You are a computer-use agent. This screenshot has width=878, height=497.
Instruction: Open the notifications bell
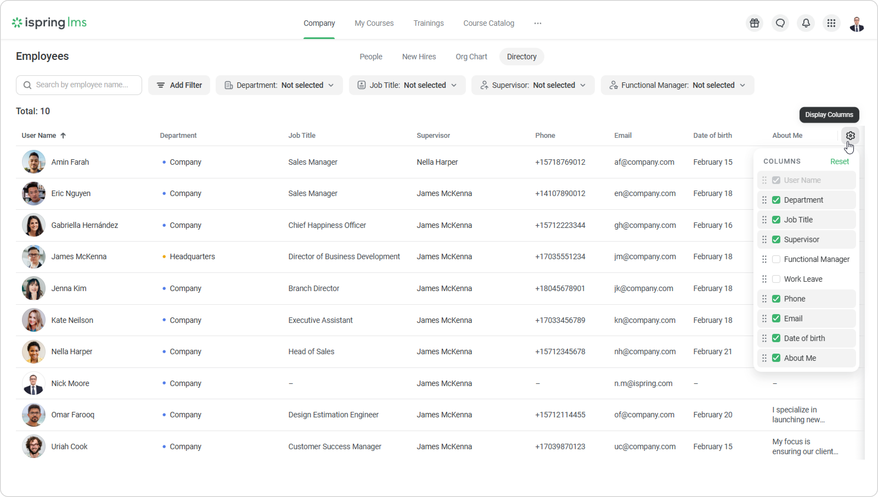[806, 23]
